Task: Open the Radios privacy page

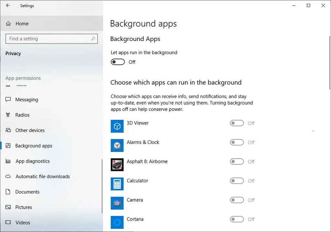Action: coord(51,115)
